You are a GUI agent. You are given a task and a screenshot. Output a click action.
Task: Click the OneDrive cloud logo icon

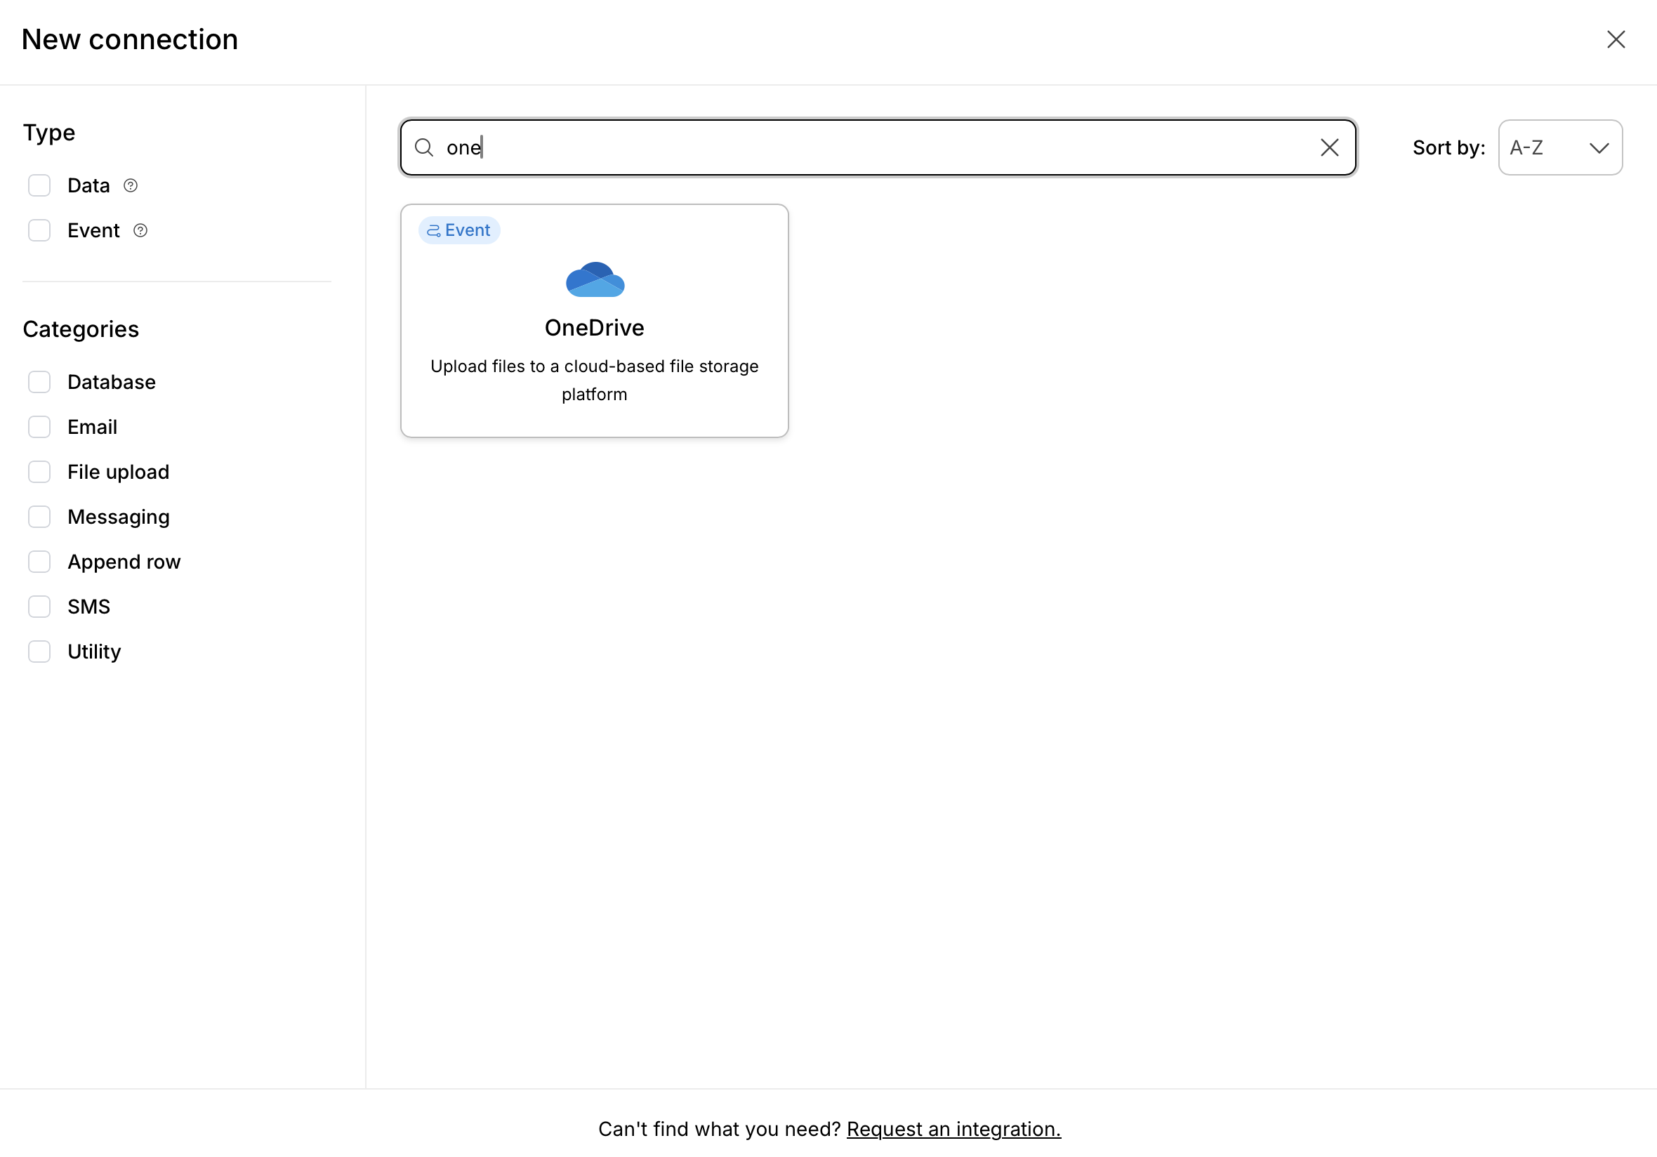(595, 280)
